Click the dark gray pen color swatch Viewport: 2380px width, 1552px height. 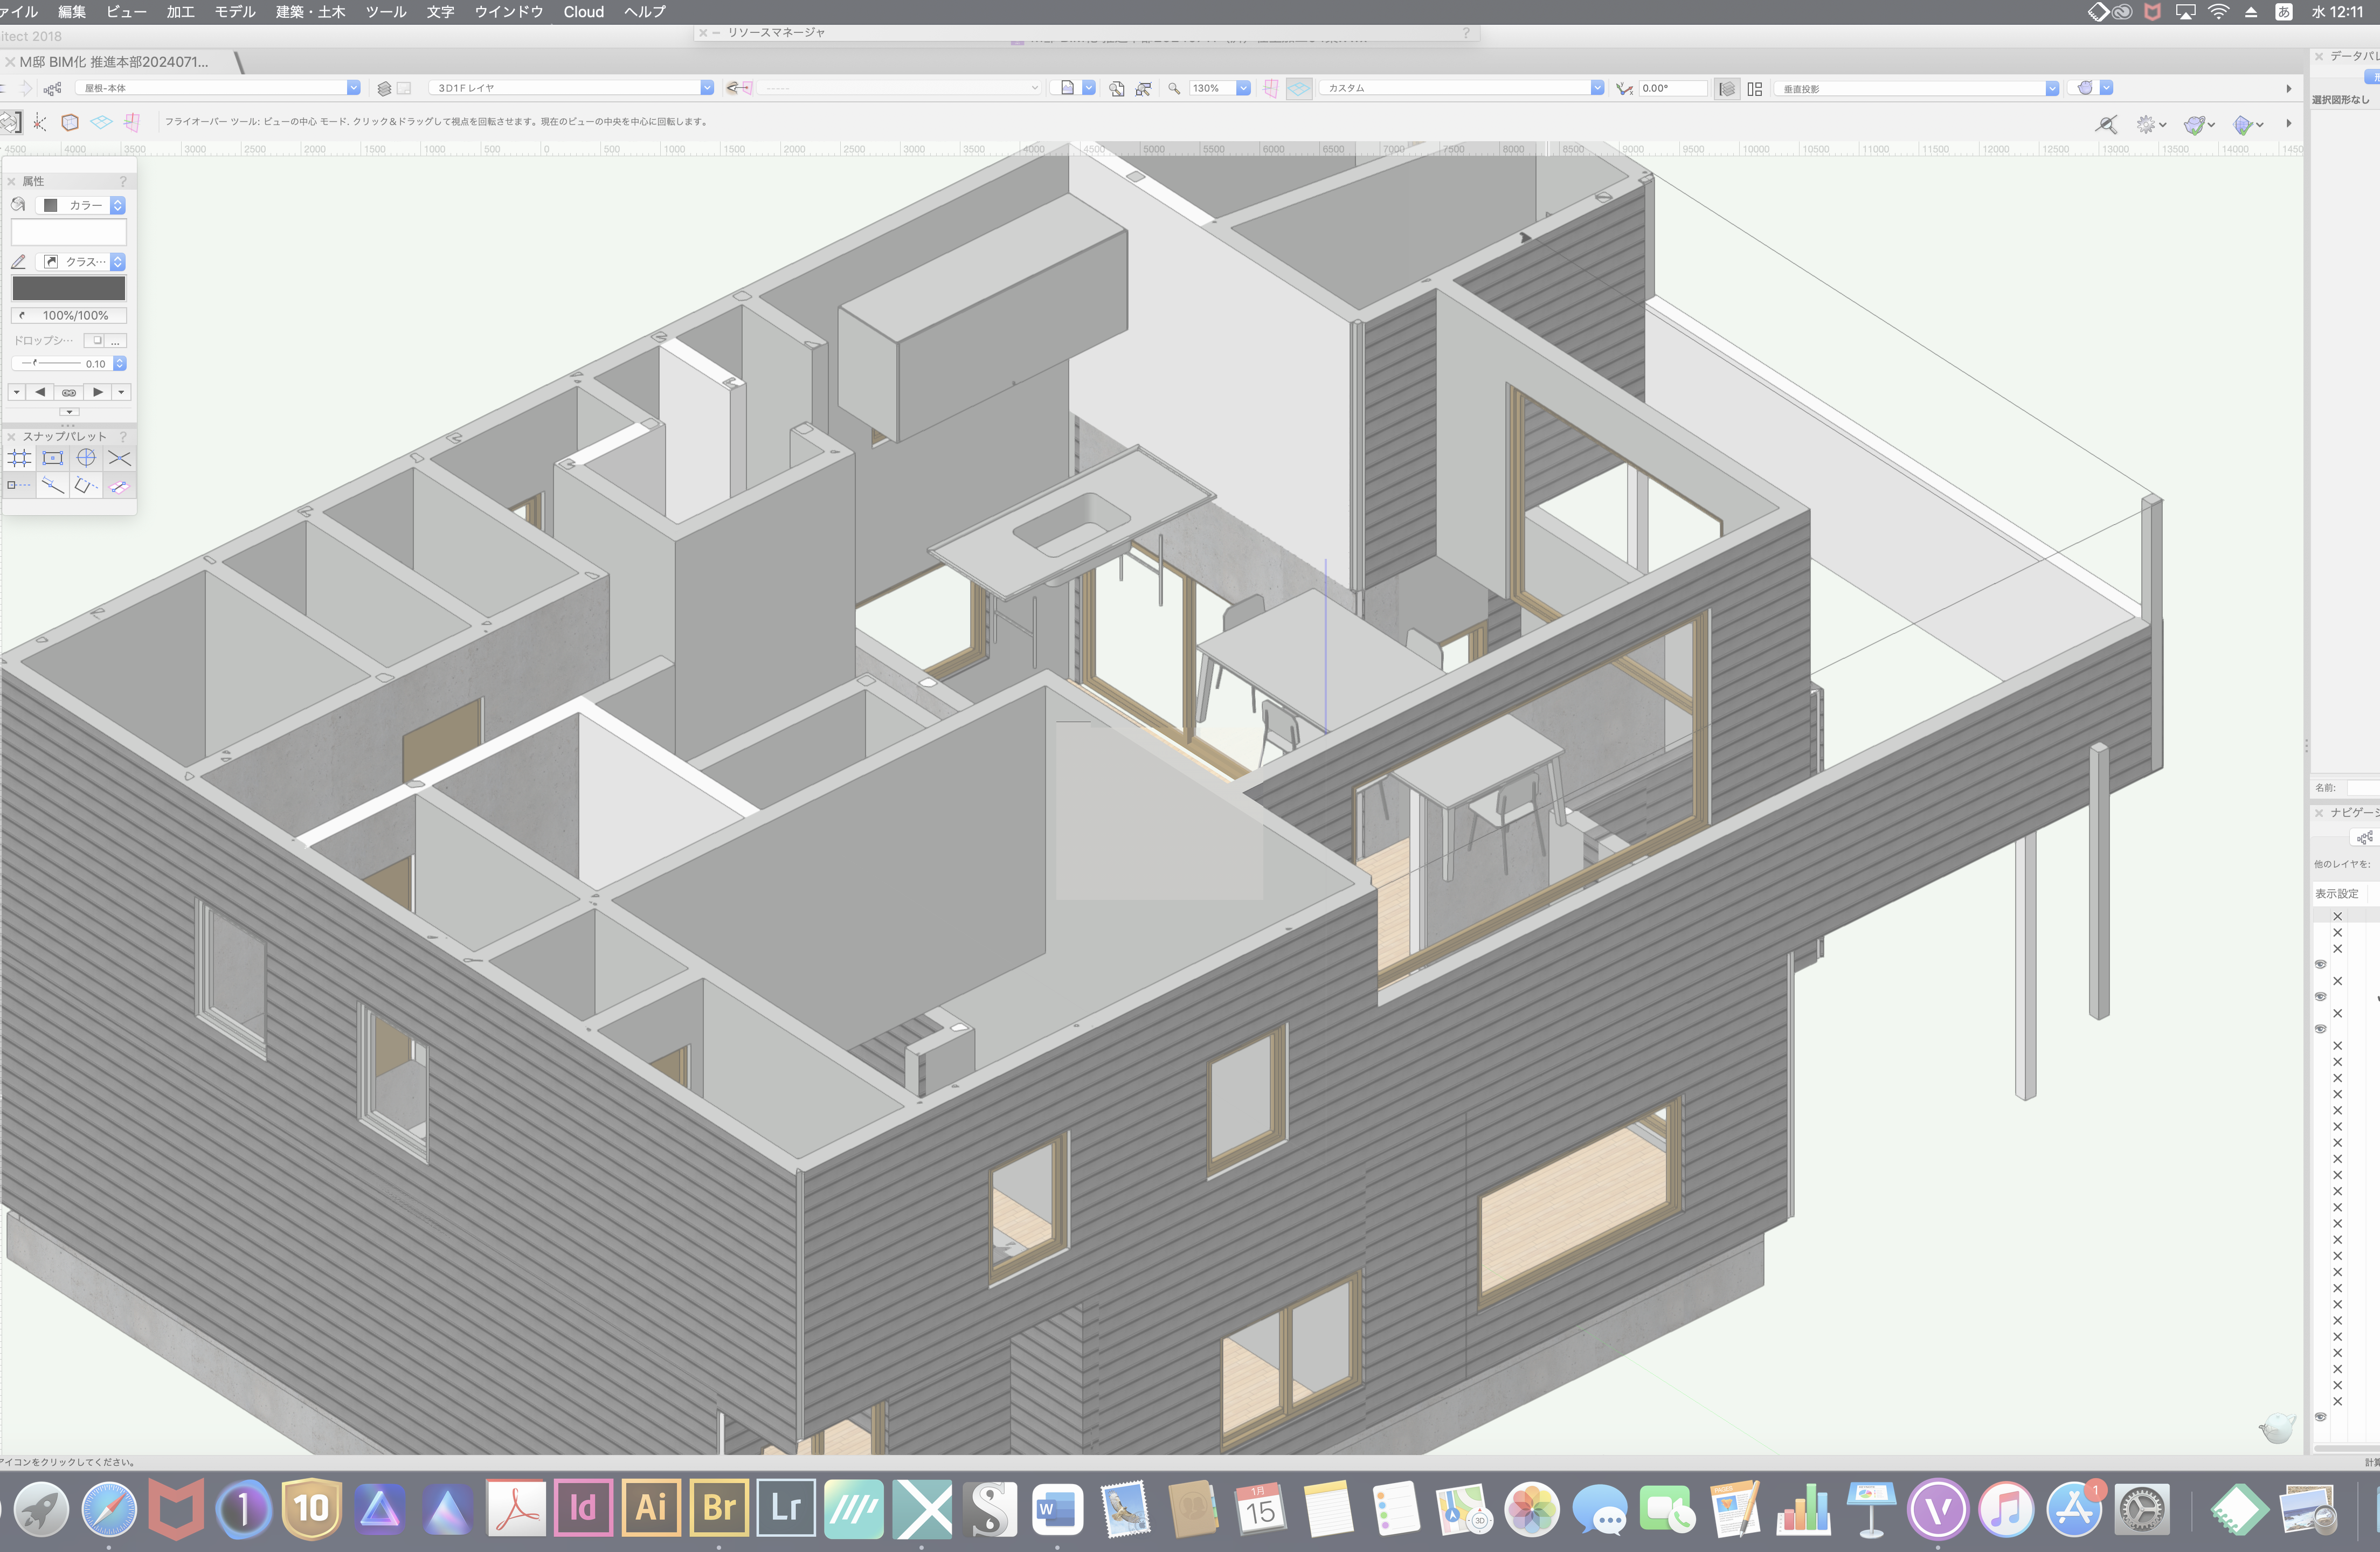[x=69, y=289]
